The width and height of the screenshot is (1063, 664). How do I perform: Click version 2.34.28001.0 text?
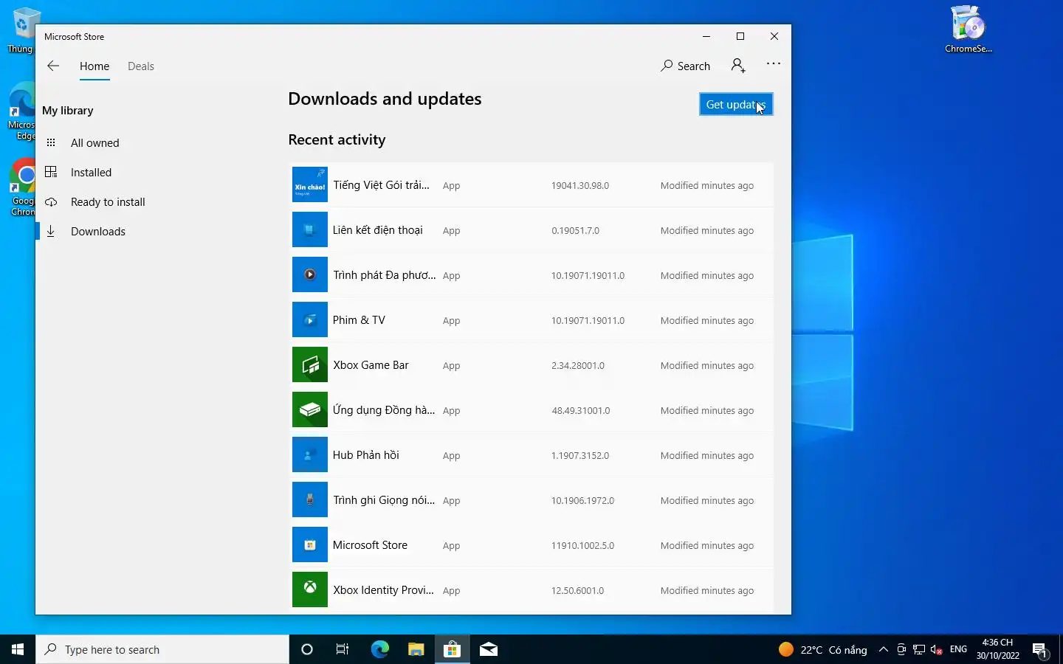pyautogui.click(x=578, y=366)
